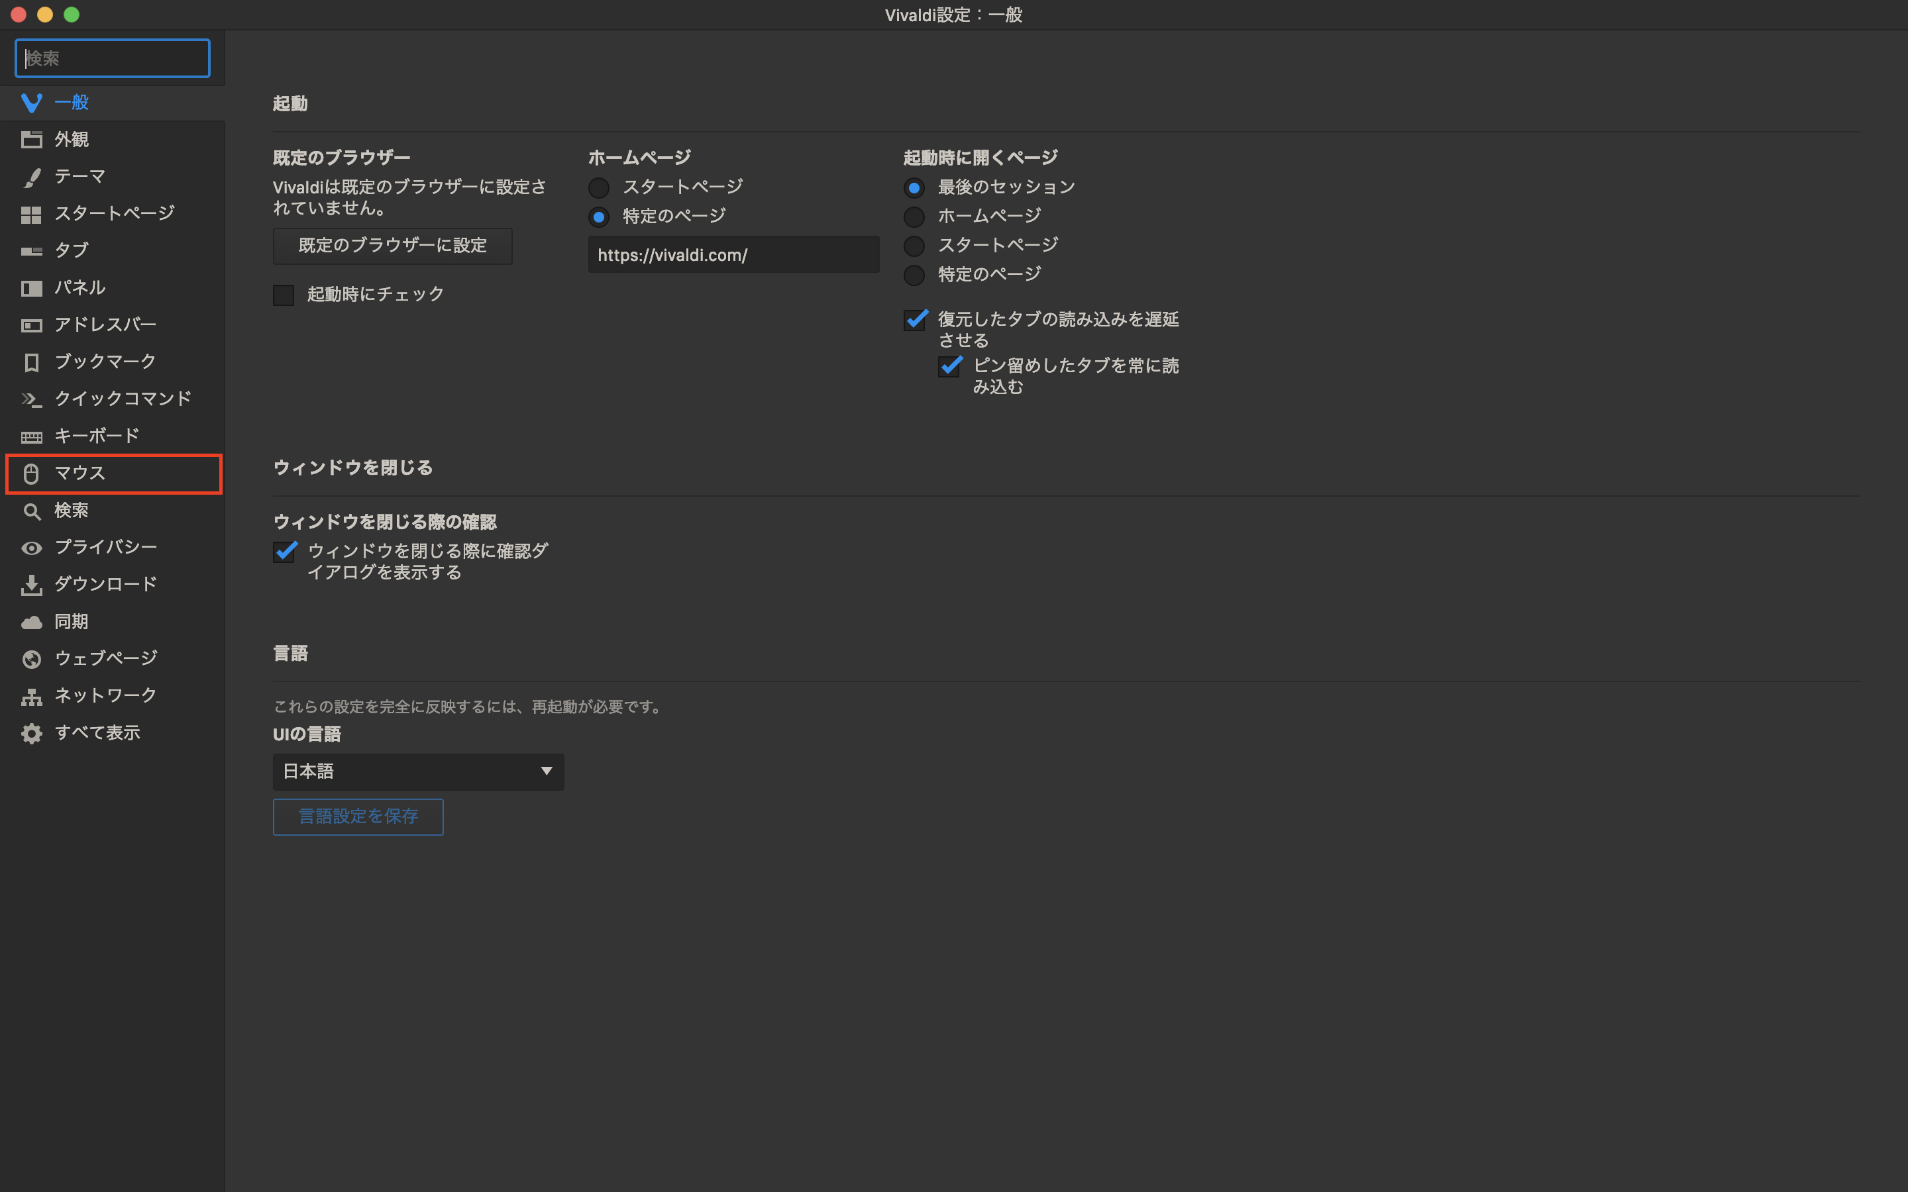The width and height of the screenshot is (1908, 1192).
Task: Open ウェブページ settings section label
Action: click(105, 658)
